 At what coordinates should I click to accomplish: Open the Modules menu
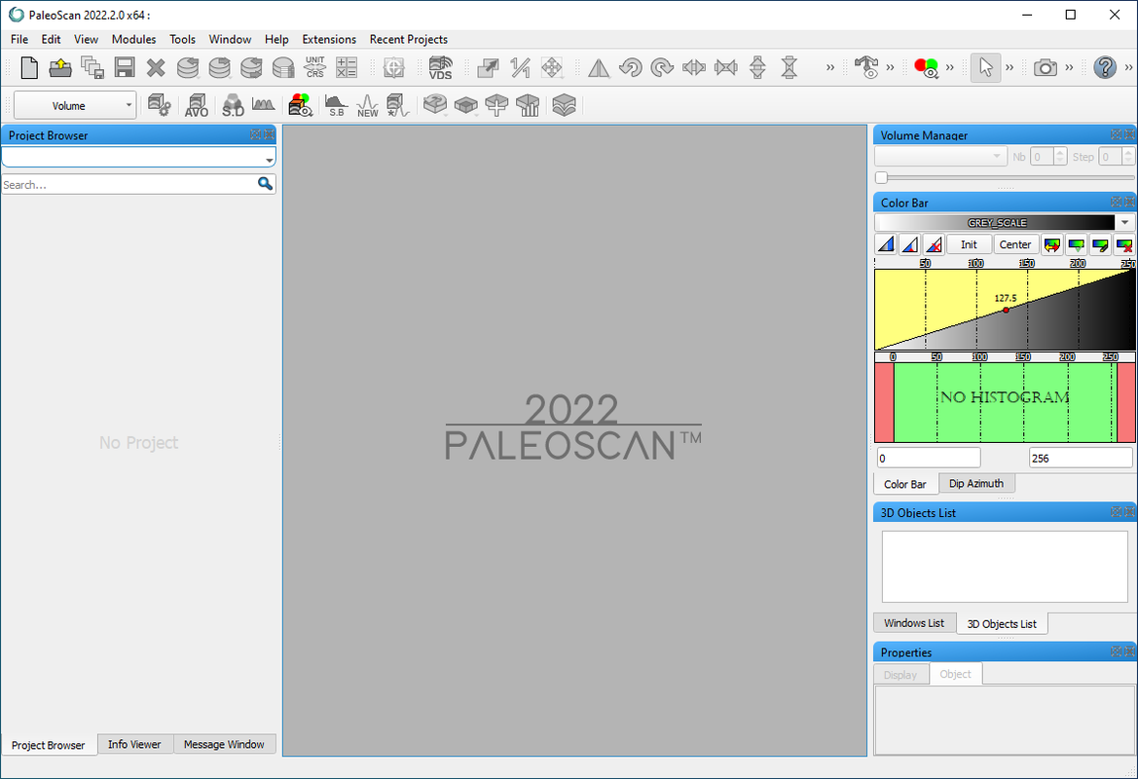coord(133,39)
